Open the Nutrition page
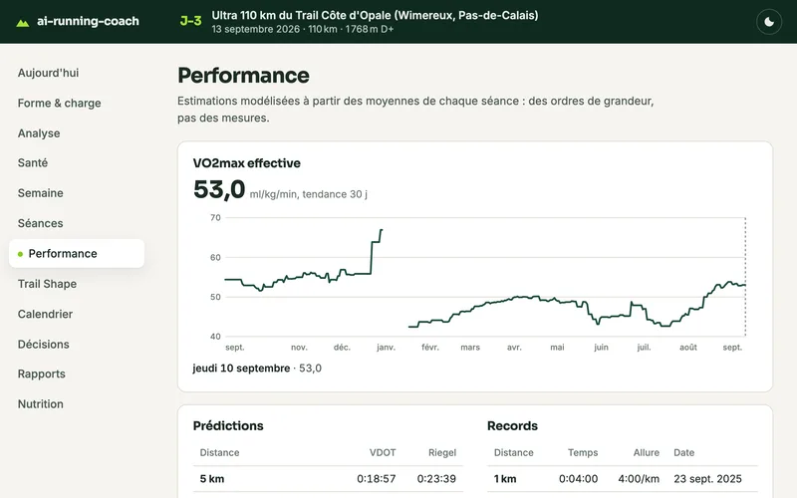797x498 pixels. pyautogui.click(x=40, y=404)
